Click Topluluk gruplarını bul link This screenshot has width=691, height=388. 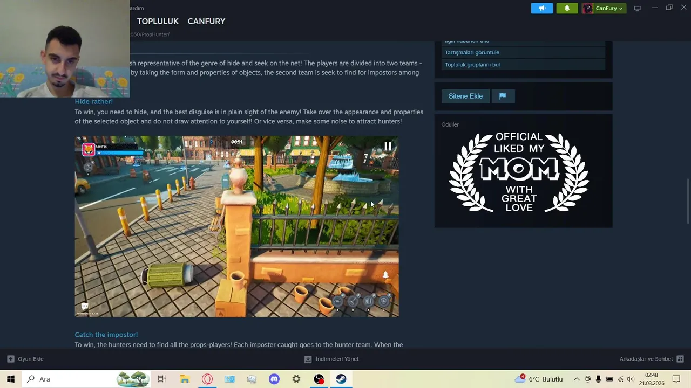point(472,65)
